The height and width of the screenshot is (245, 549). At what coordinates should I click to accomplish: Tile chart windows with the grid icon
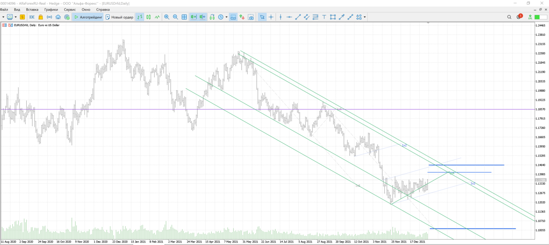click(184, 17)
